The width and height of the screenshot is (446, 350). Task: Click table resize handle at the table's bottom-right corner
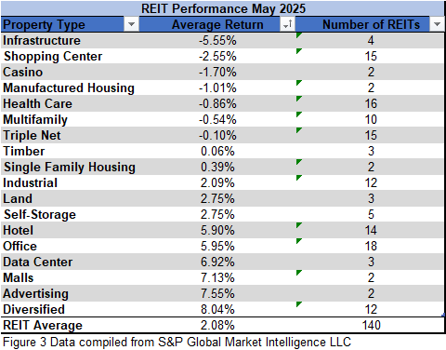[x=443, y=315]
